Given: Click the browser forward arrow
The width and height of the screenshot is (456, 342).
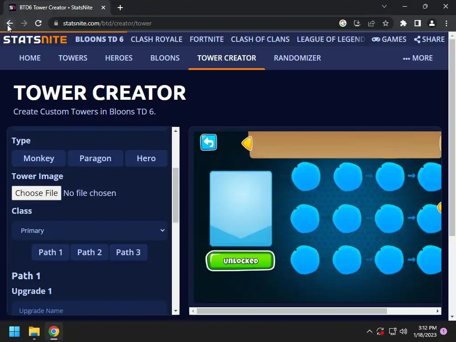Looking at the screenshot, I should coord(24,23).
